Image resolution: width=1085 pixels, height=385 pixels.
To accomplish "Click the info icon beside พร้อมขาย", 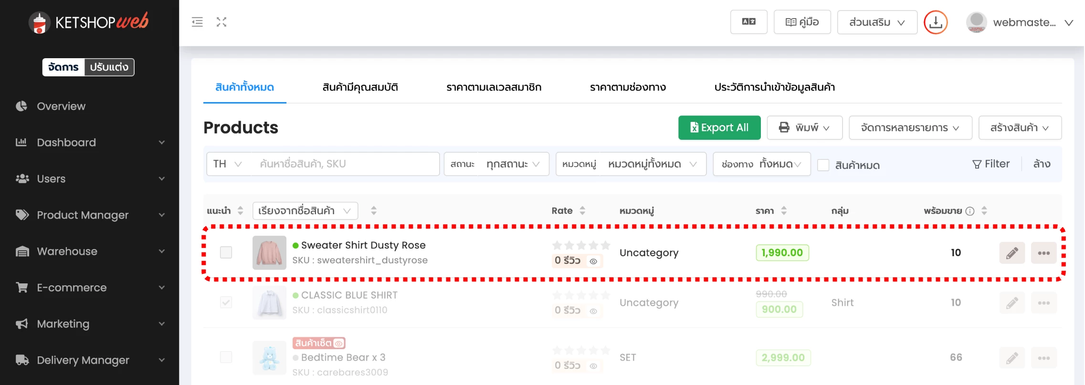I will point(969,211).
